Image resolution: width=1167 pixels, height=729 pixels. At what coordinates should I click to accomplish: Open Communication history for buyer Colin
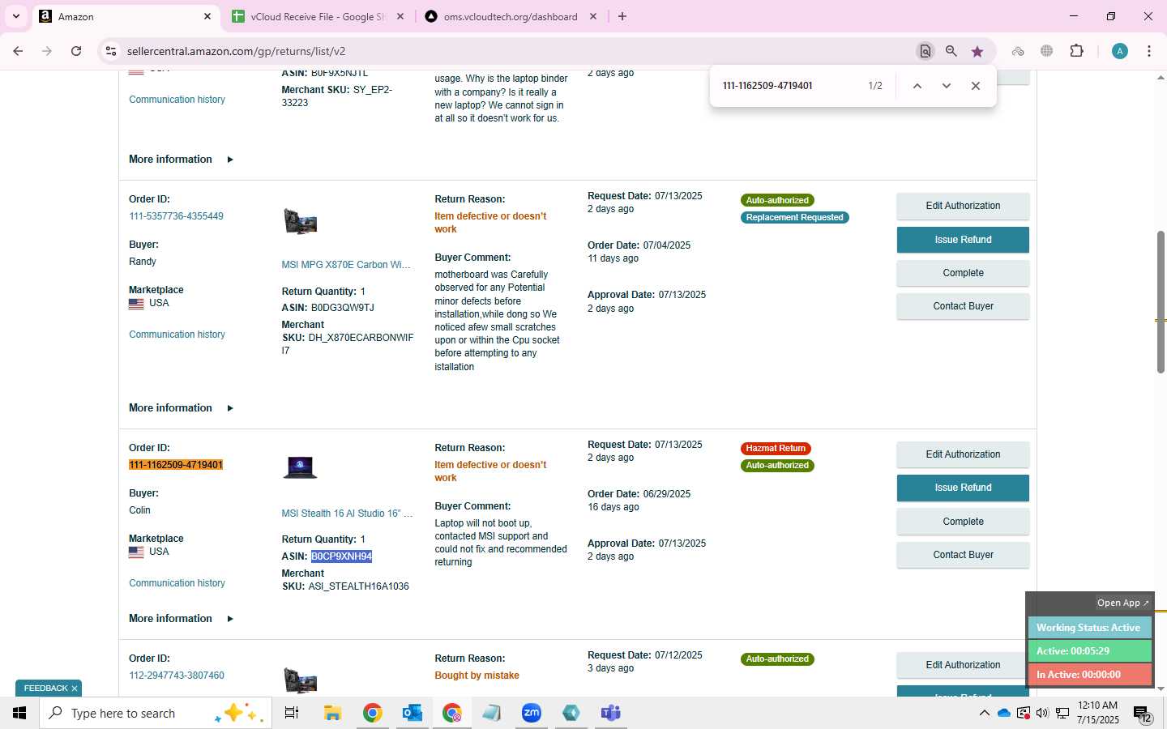click(177, 583)
